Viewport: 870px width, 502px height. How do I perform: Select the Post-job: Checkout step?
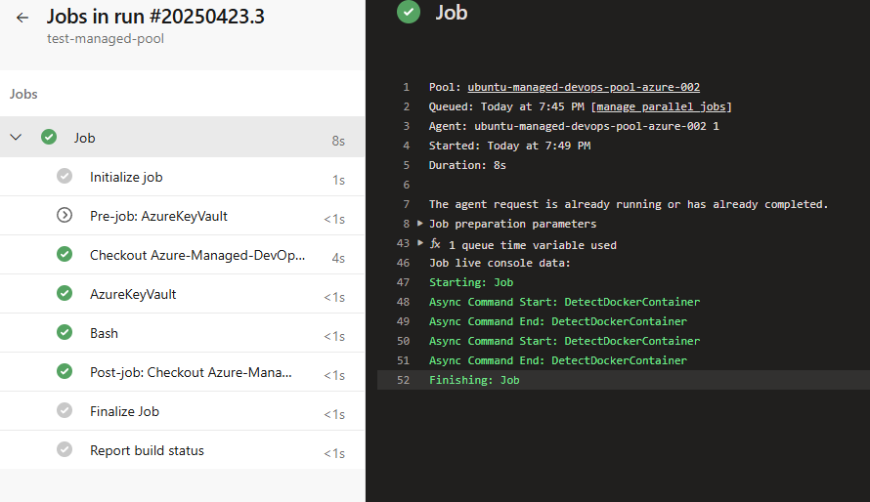[191, 372]
